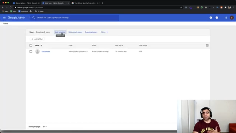Click the 0 GB email usage cell
This screenshot has width=236, height=133.
click(x=140, y=51)
